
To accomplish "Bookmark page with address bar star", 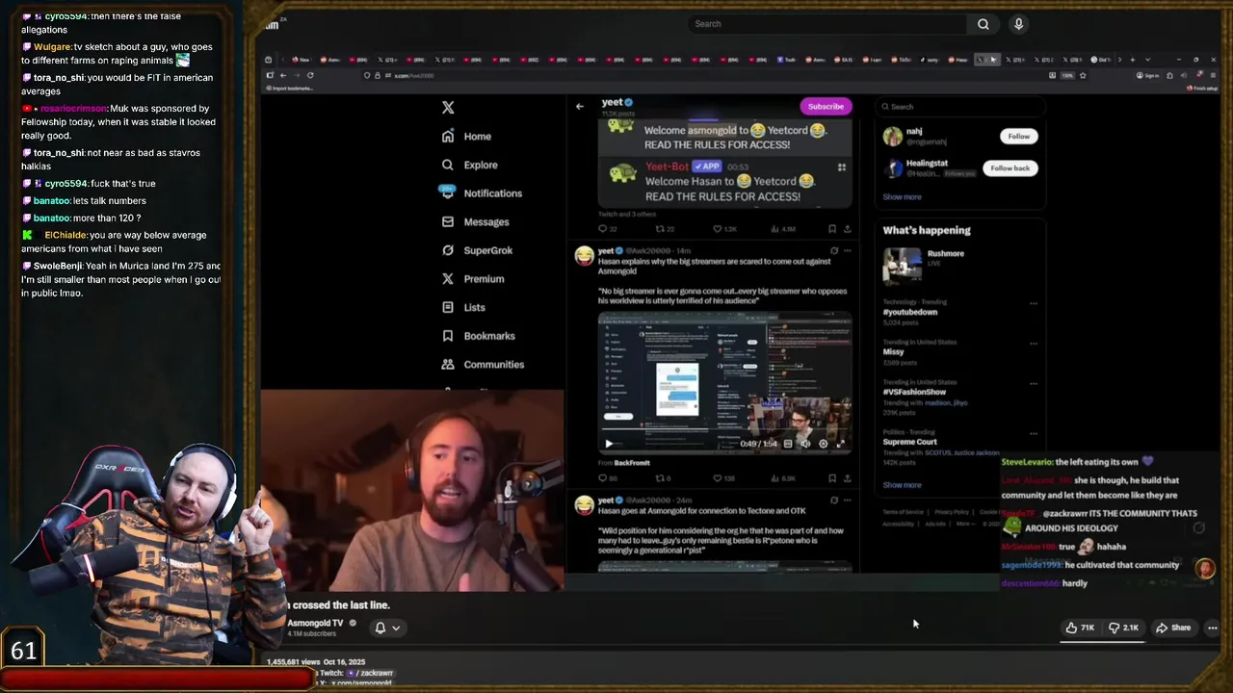I will click(x=1083, y=75).
